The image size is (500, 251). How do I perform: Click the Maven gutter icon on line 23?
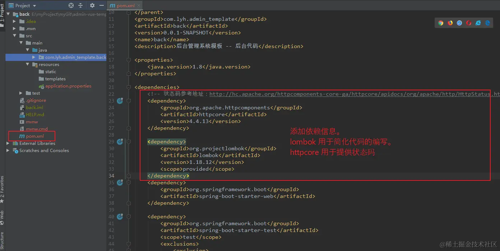coord(120,101)
